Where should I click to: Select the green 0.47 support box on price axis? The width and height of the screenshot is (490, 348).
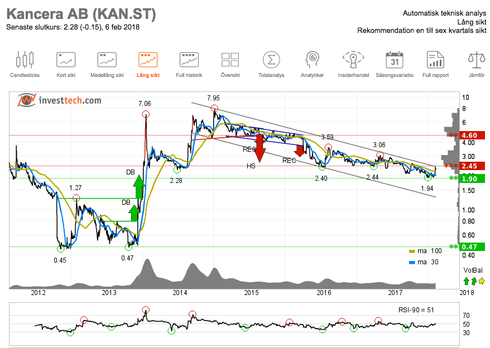[472, 246]
